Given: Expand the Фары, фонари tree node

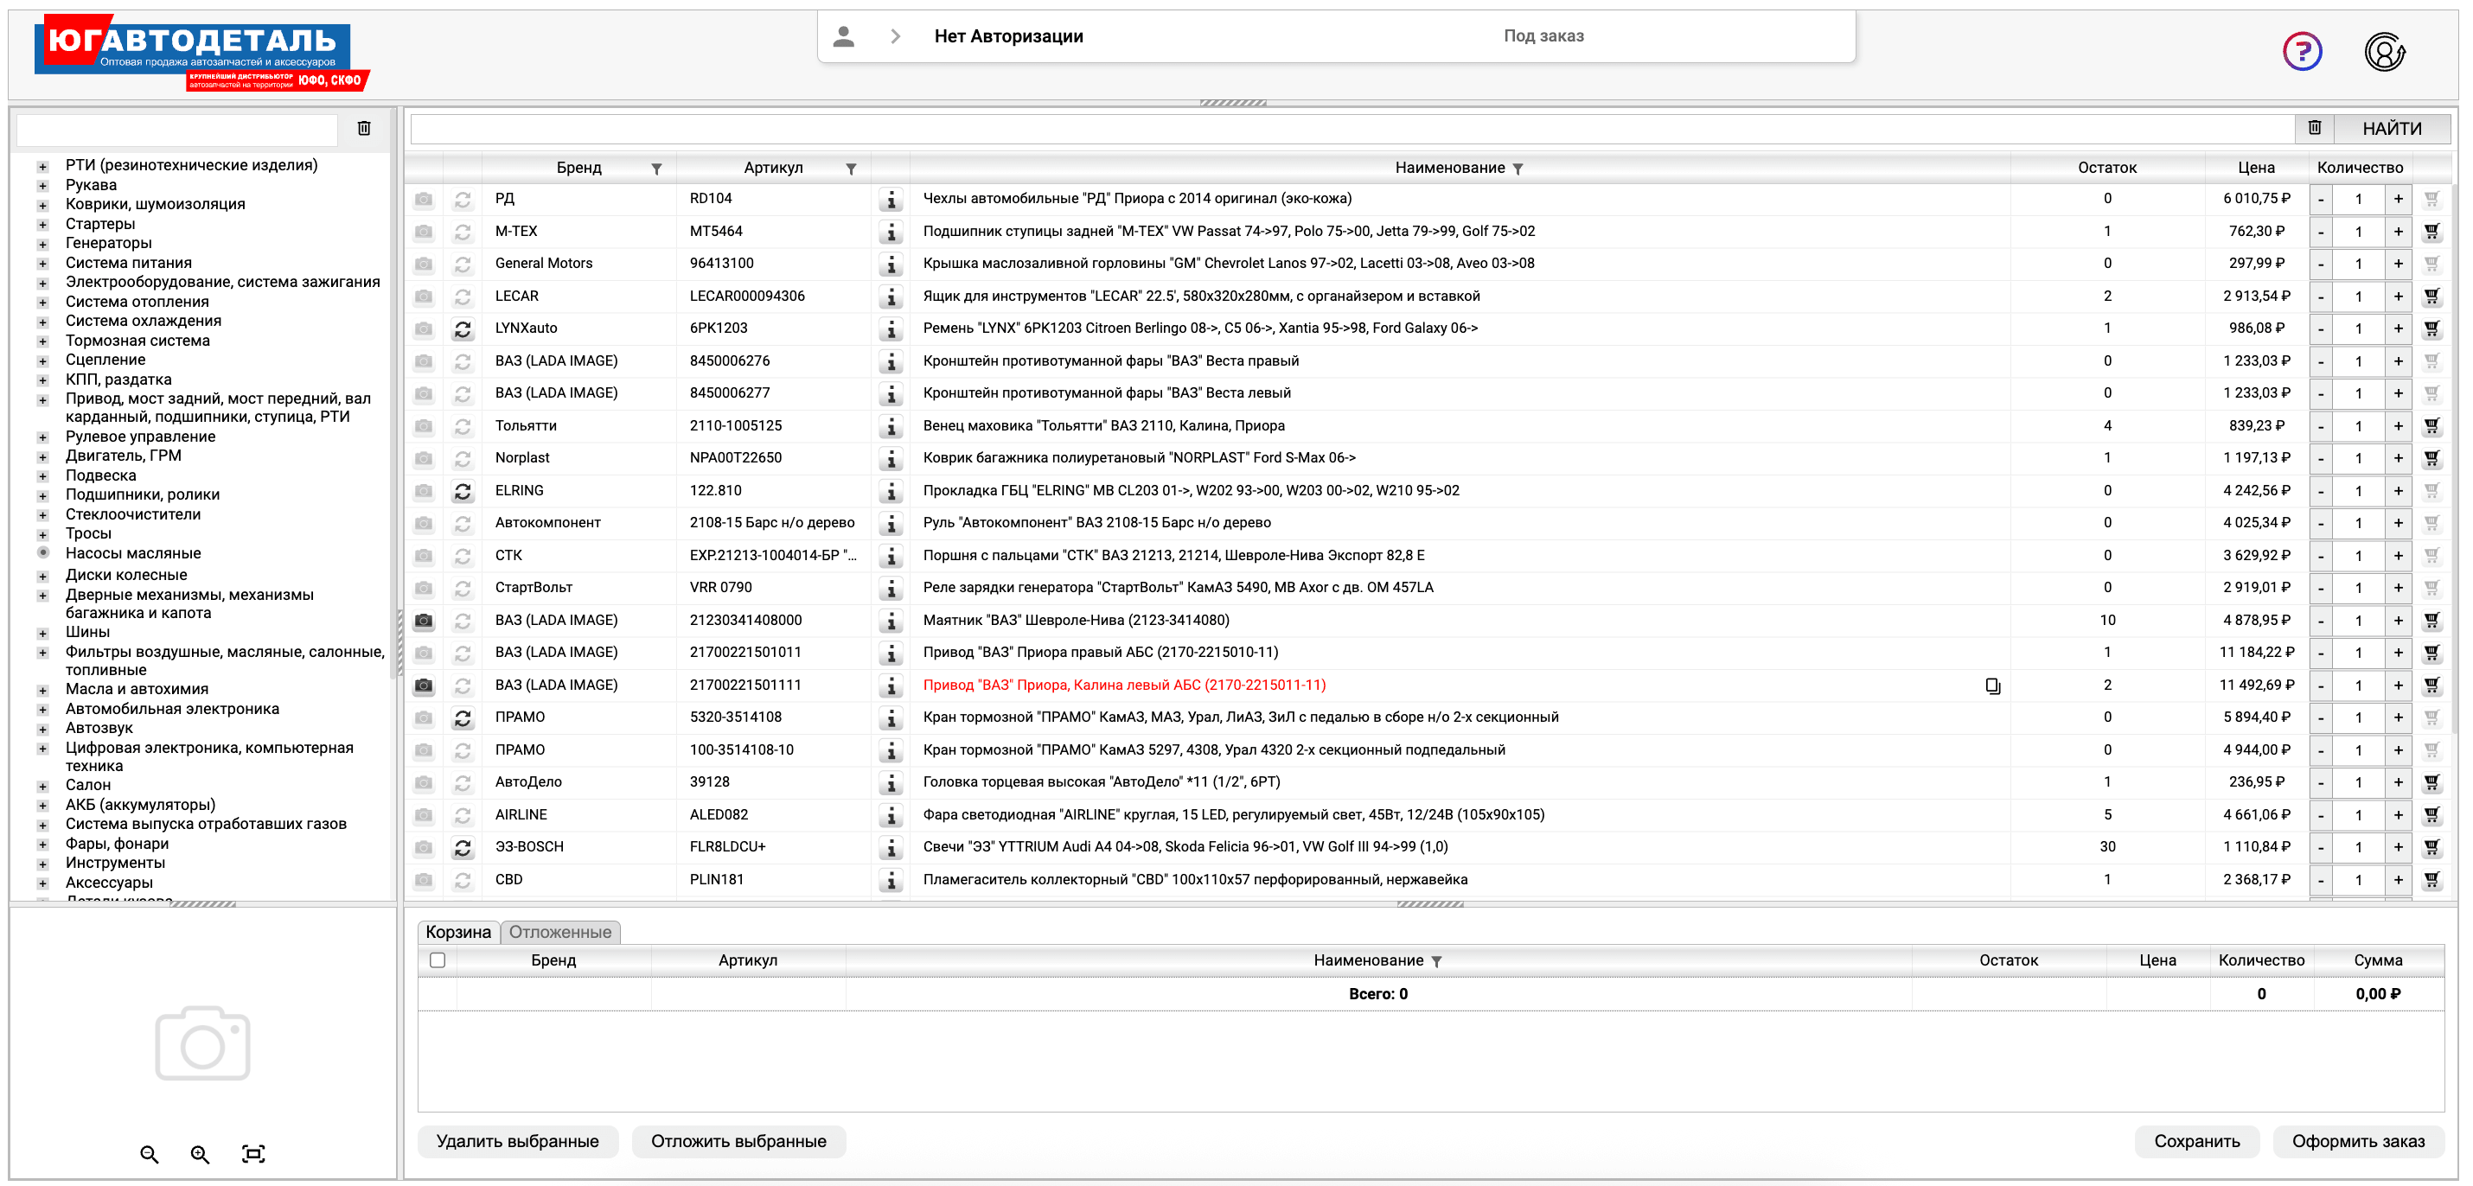Looking at the screenshot, I should (42, 845).
